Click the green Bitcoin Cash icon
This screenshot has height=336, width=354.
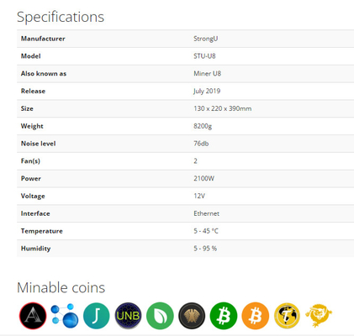pos(224,316)
